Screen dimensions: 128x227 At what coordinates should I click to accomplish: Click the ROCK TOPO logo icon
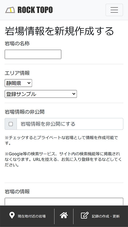tap(10, 10)
